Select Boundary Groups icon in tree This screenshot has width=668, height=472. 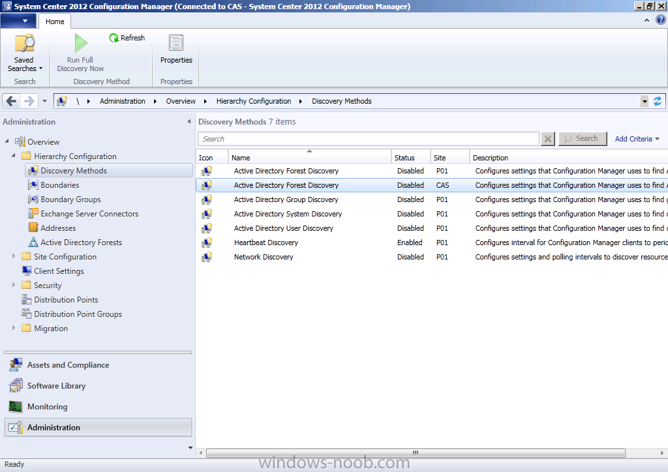point(33,199)
